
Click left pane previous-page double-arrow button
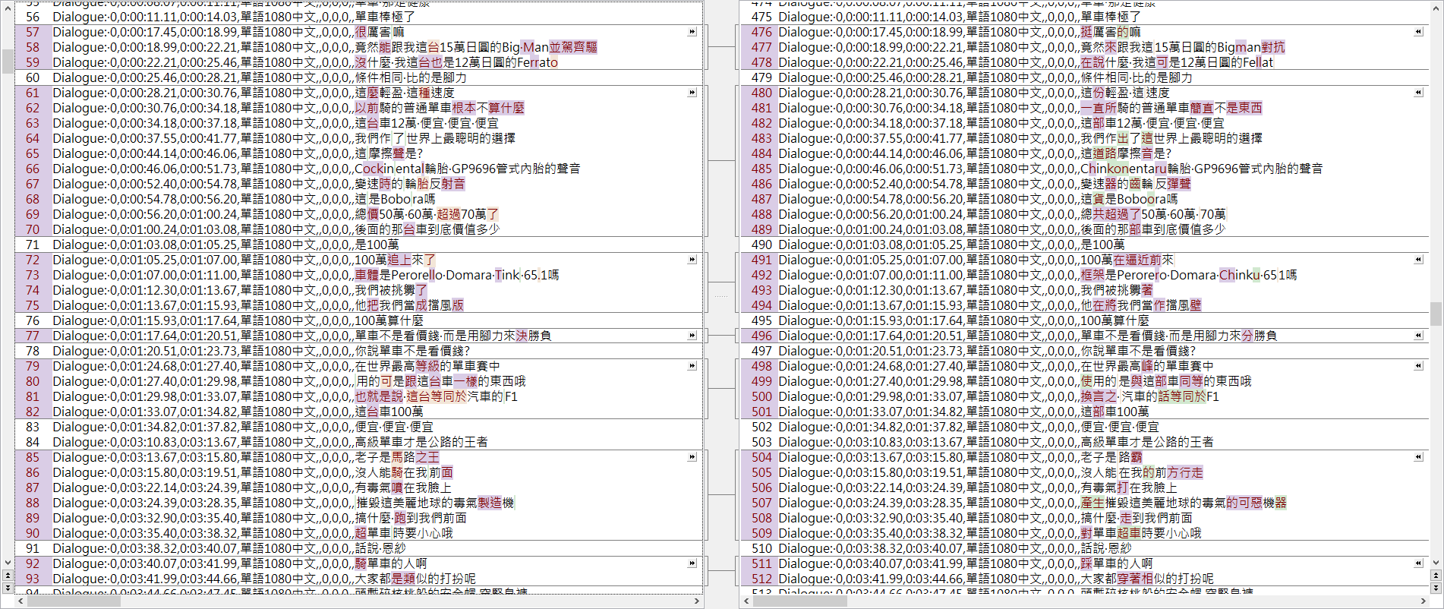coord(8,576)
